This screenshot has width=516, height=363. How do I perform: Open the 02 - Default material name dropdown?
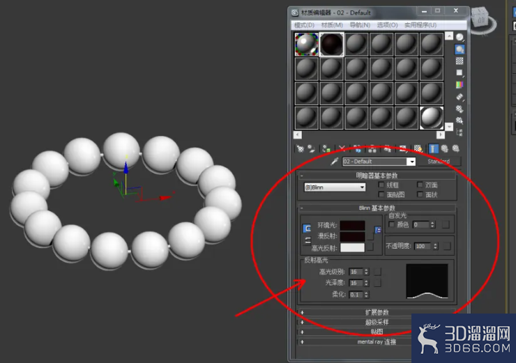pyautogui.click(x=411, y=162)
